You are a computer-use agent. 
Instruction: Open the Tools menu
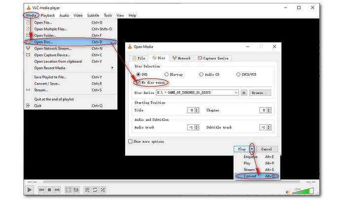coord(108,15)
